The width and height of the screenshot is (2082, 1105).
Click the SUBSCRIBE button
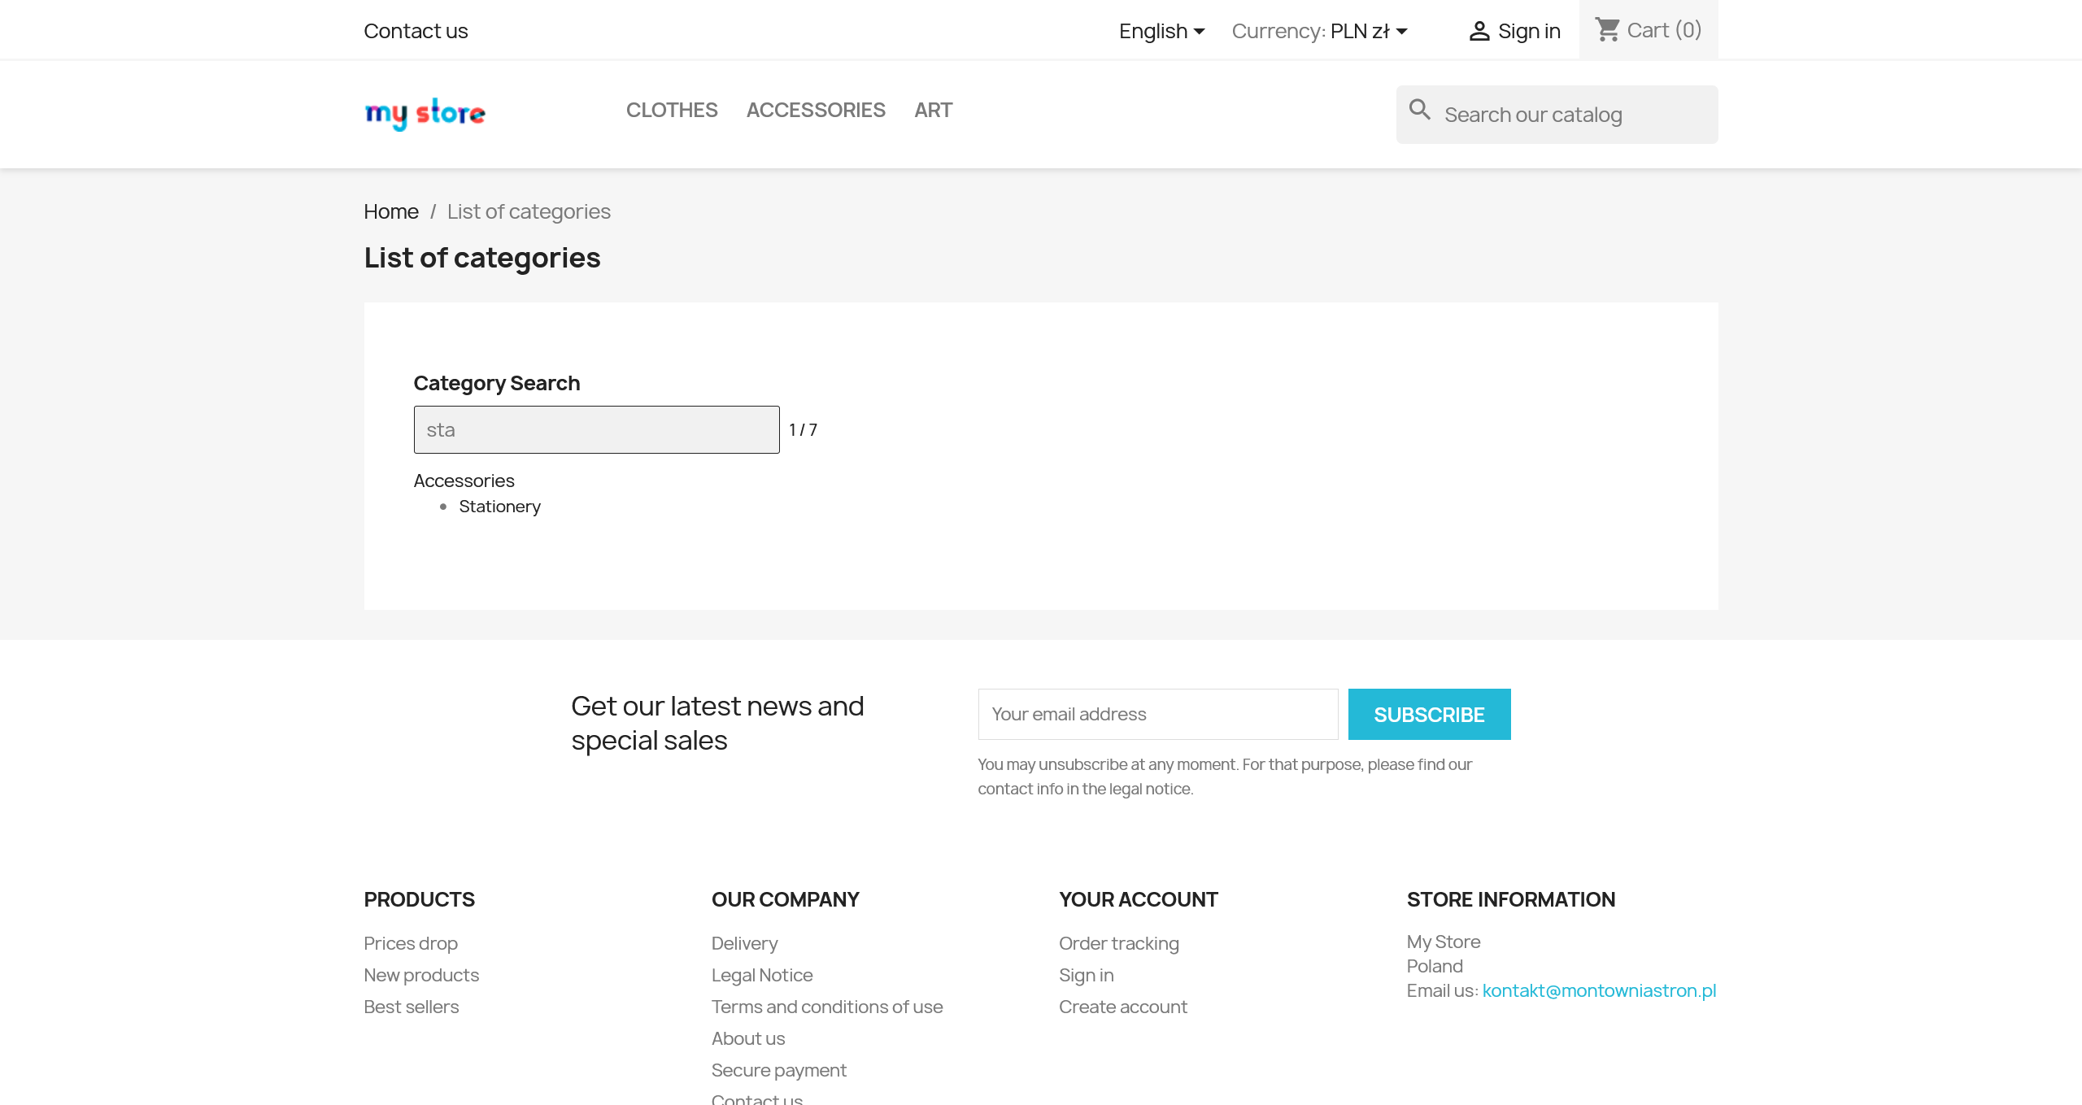(x=1429, y=714)
